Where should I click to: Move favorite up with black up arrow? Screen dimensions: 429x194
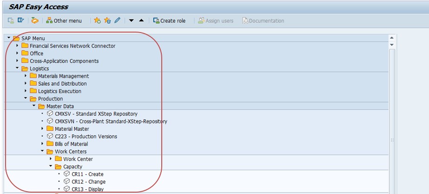(141, 20)
